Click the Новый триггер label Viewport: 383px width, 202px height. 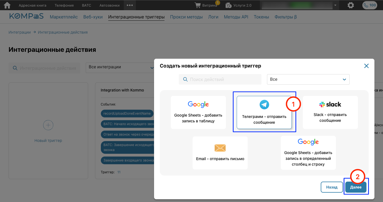tap(48, 141)
